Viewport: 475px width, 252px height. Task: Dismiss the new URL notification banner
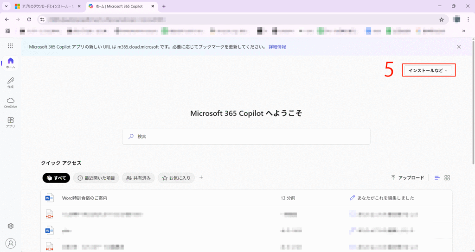pos(459,47)
